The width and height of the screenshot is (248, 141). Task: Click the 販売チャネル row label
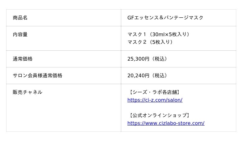tap(28, 92)
